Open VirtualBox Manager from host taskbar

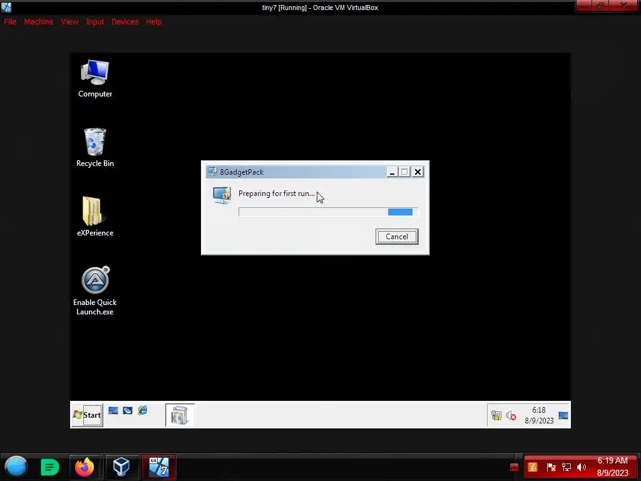pyautogui.click(x=121, y=467)
